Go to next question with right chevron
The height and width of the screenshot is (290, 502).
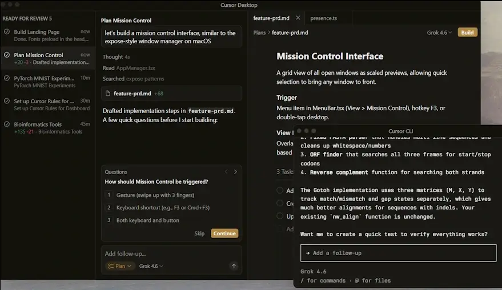235,172
